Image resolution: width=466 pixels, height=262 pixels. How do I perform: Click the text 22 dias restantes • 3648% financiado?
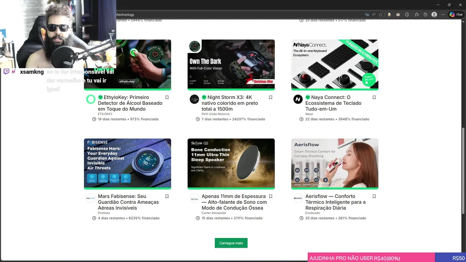tap(337, 119)
